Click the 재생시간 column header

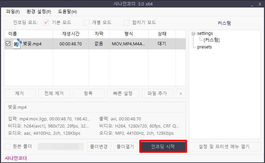click(x=71, y=34)
